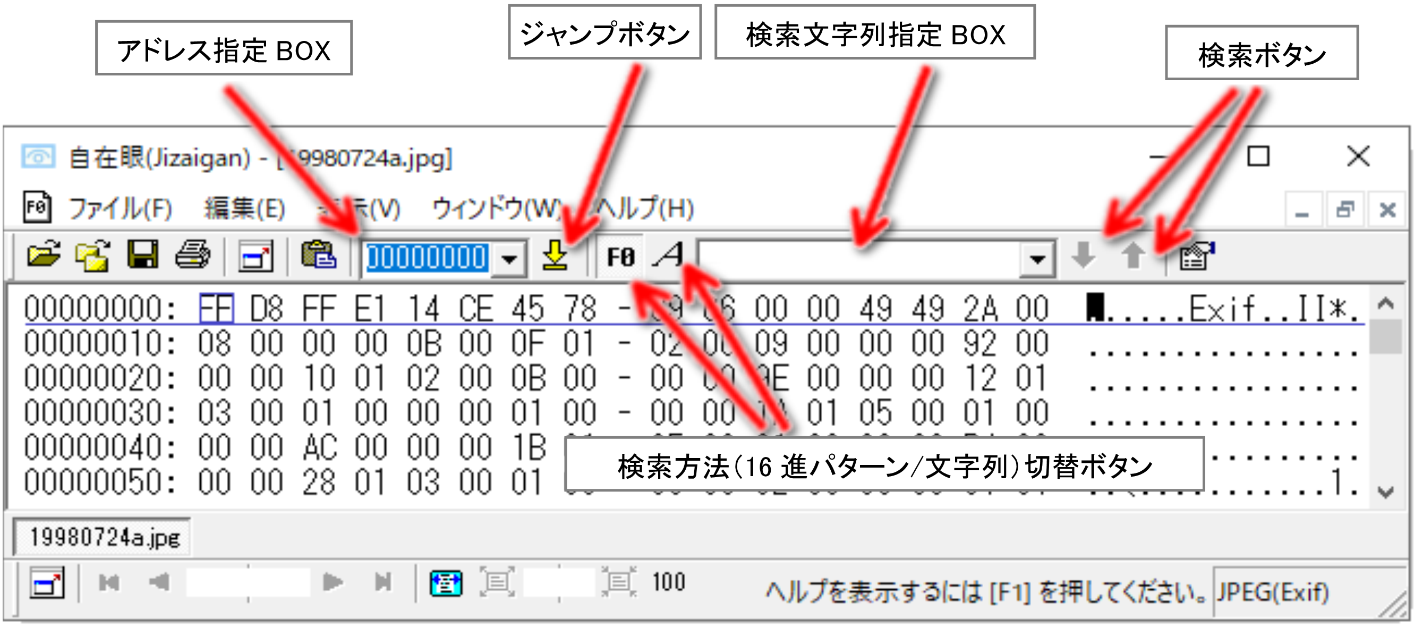Save the file with floppy disk icon
The image size is (1414, 627).
pyautogui.click(x=143, y=256)
